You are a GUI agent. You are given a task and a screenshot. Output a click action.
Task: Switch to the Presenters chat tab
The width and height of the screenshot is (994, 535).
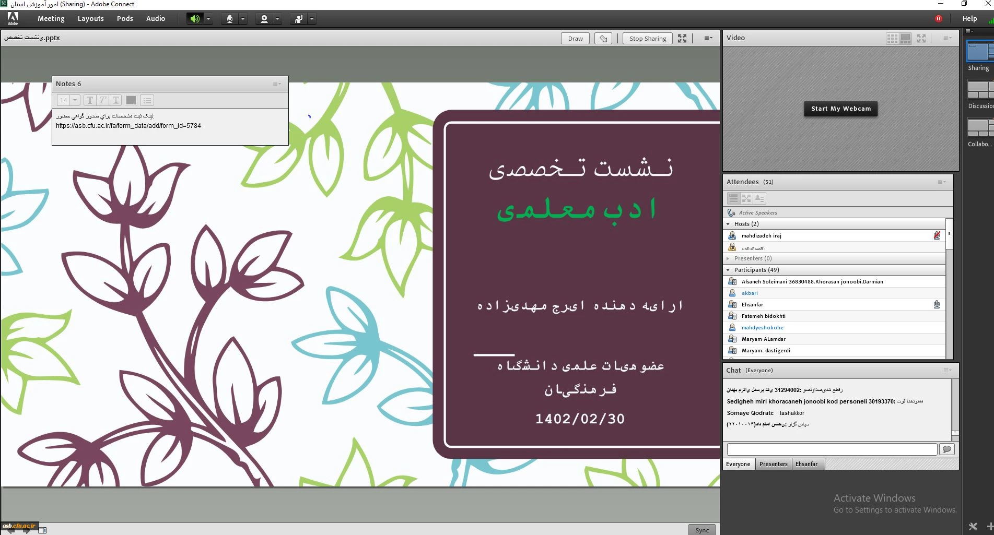773,464
